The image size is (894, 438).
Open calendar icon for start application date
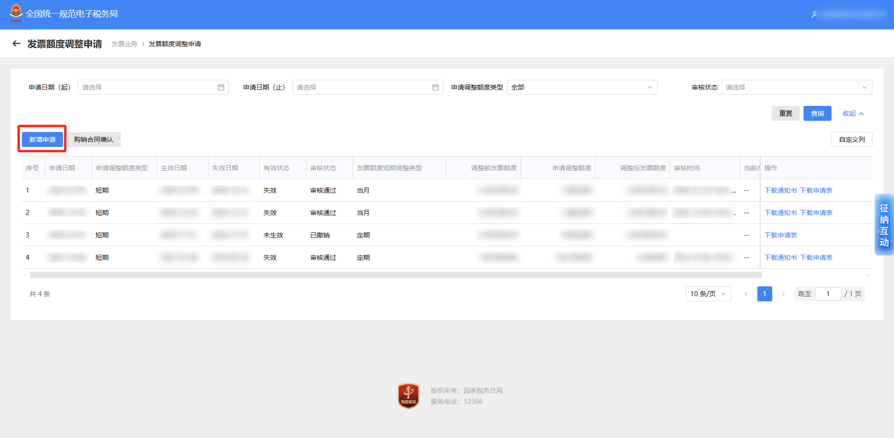pos(221,87)
